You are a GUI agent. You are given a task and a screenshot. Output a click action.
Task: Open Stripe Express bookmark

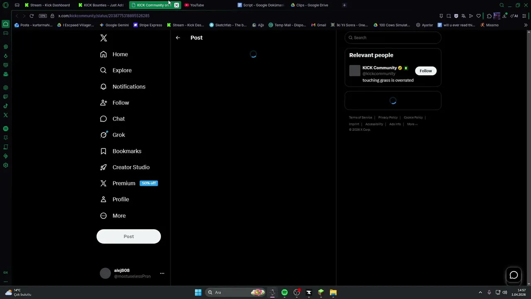click(148, 25)
